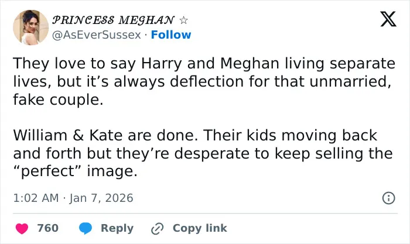This screenshot has width=410, height=244.
Task: Click the quoted word "perfect" in the tweet
Action: click(47, 171)
